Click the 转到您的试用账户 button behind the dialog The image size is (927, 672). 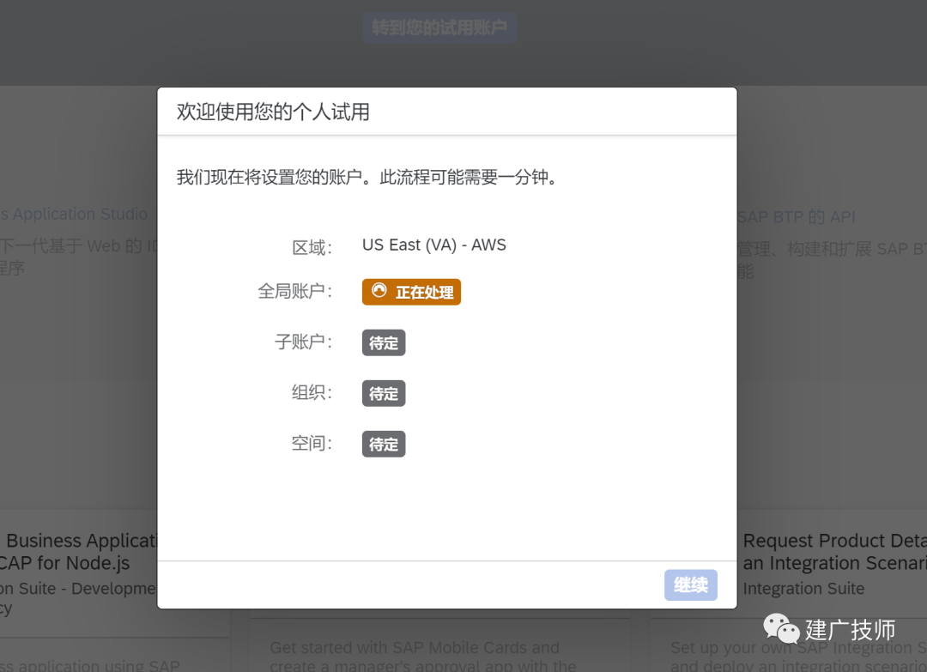pos(439,27)
